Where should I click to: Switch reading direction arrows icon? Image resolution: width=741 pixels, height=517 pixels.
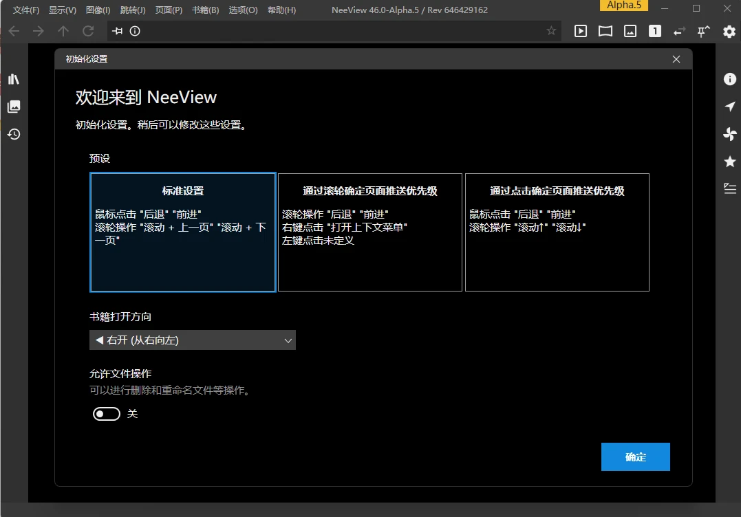(680, 31)
